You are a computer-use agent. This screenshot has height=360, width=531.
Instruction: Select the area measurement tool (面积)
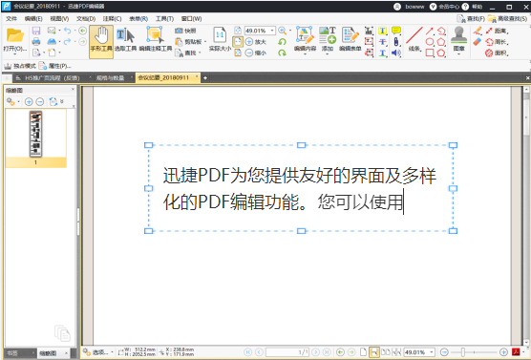click(x=497, y=53)
